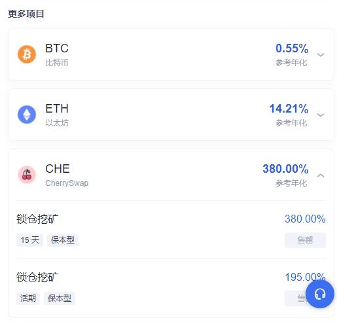The width and height of the screenshot is (337, 324).
Task: Click the 更多项目 section heading
Action: [26, 14]
